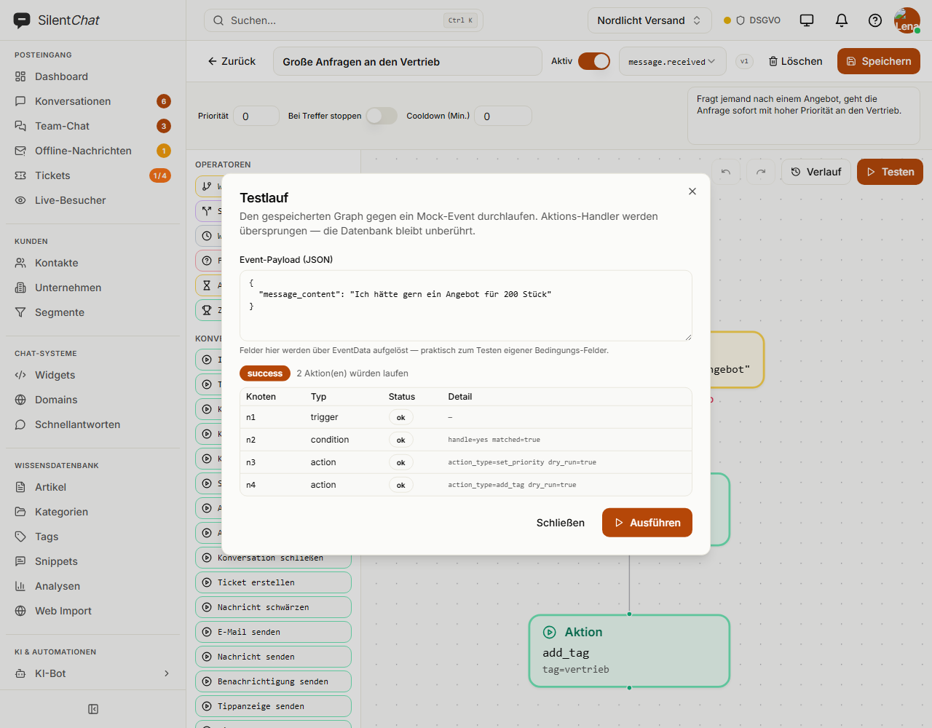
Task: Select the 'Tippanzeige senden' operator
Action: coord(273,706)
